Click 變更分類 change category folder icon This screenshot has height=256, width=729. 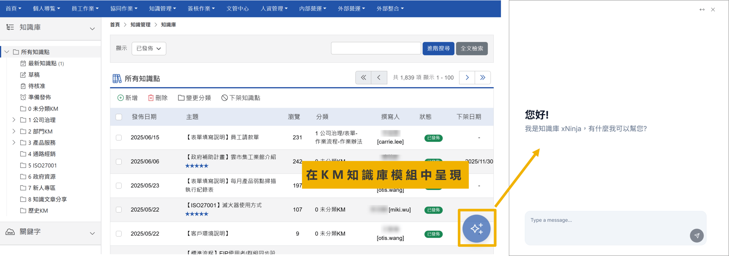[181, 98]
